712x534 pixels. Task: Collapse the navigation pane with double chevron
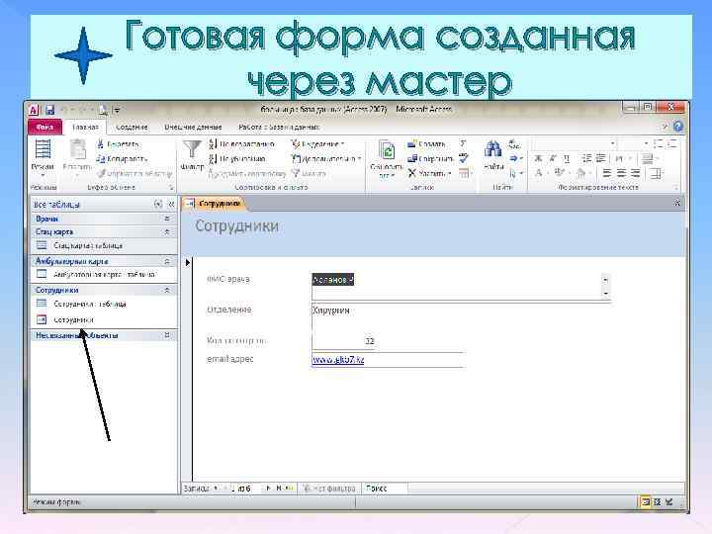point(171,205)
